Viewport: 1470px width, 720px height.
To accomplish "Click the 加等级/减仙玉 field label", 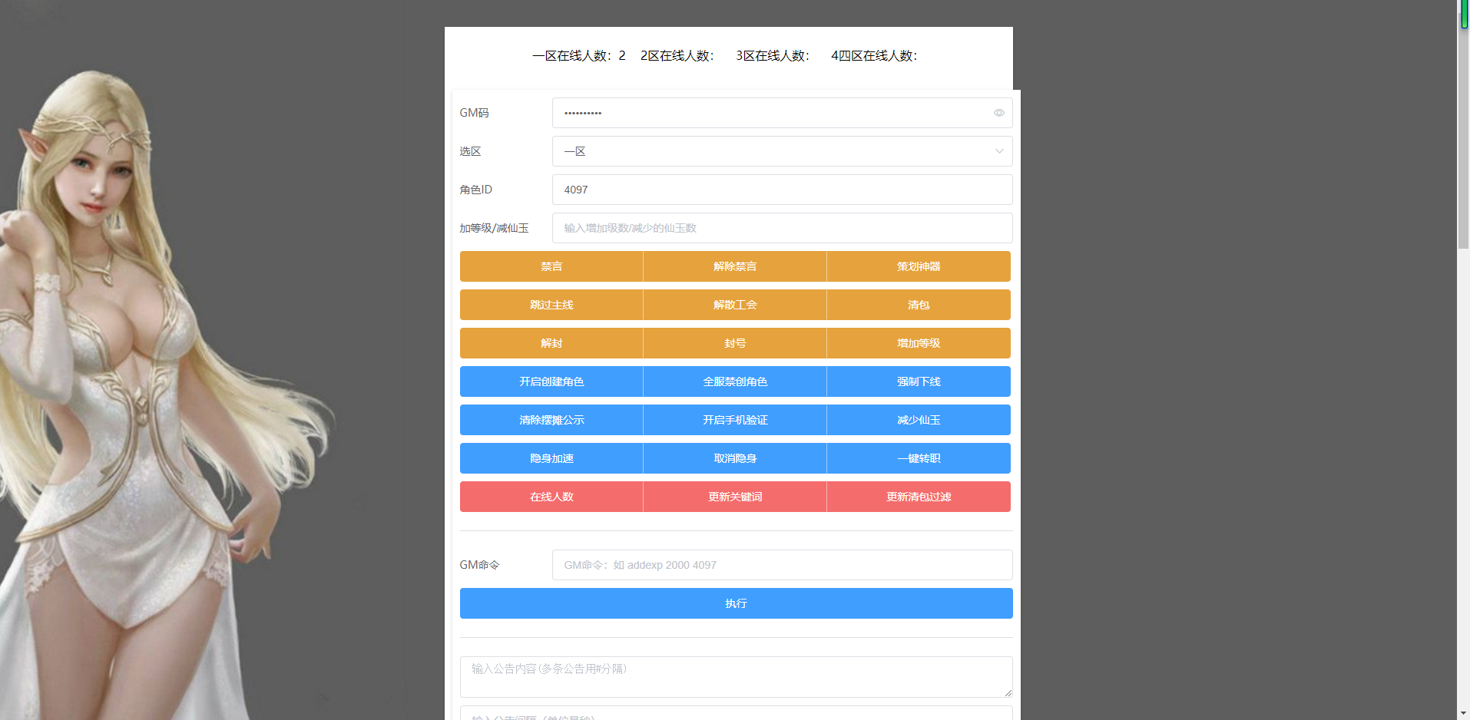I will [x=494, y=228].
